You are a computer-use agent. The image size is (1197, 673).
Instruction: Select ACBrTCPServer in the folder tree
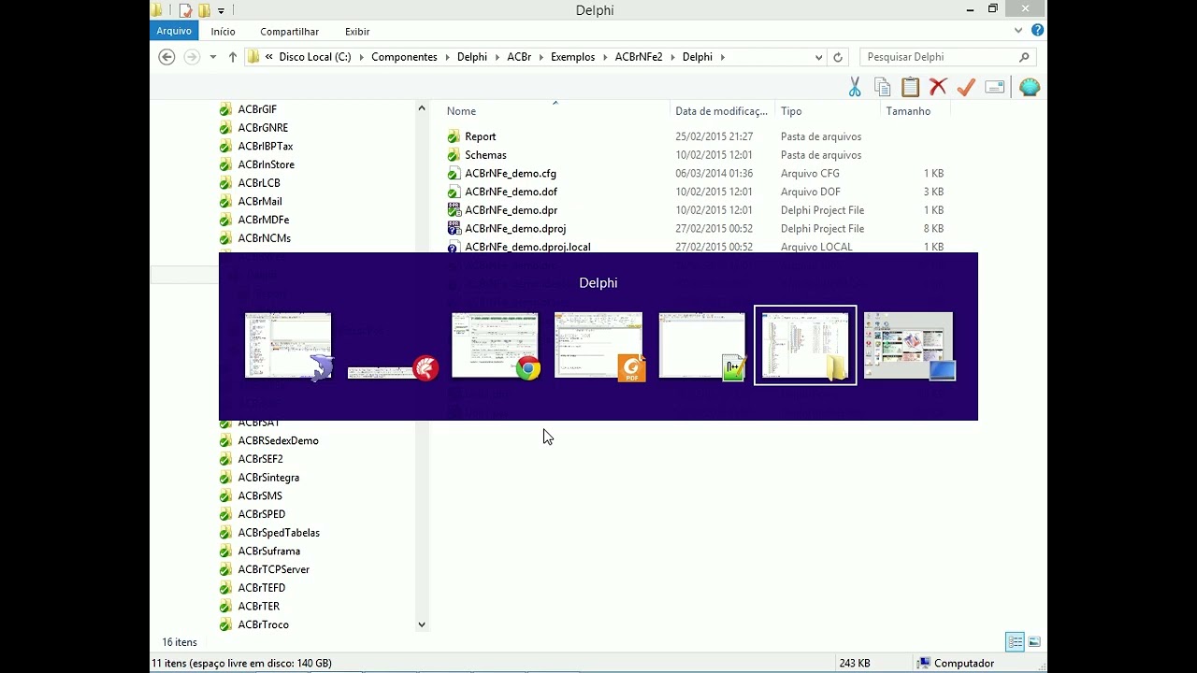point(273,569)
